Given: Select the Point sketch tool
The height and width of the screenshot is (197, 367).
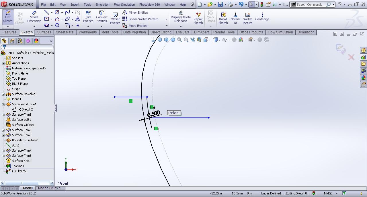Looking at the screenshot, I should 78,25.
